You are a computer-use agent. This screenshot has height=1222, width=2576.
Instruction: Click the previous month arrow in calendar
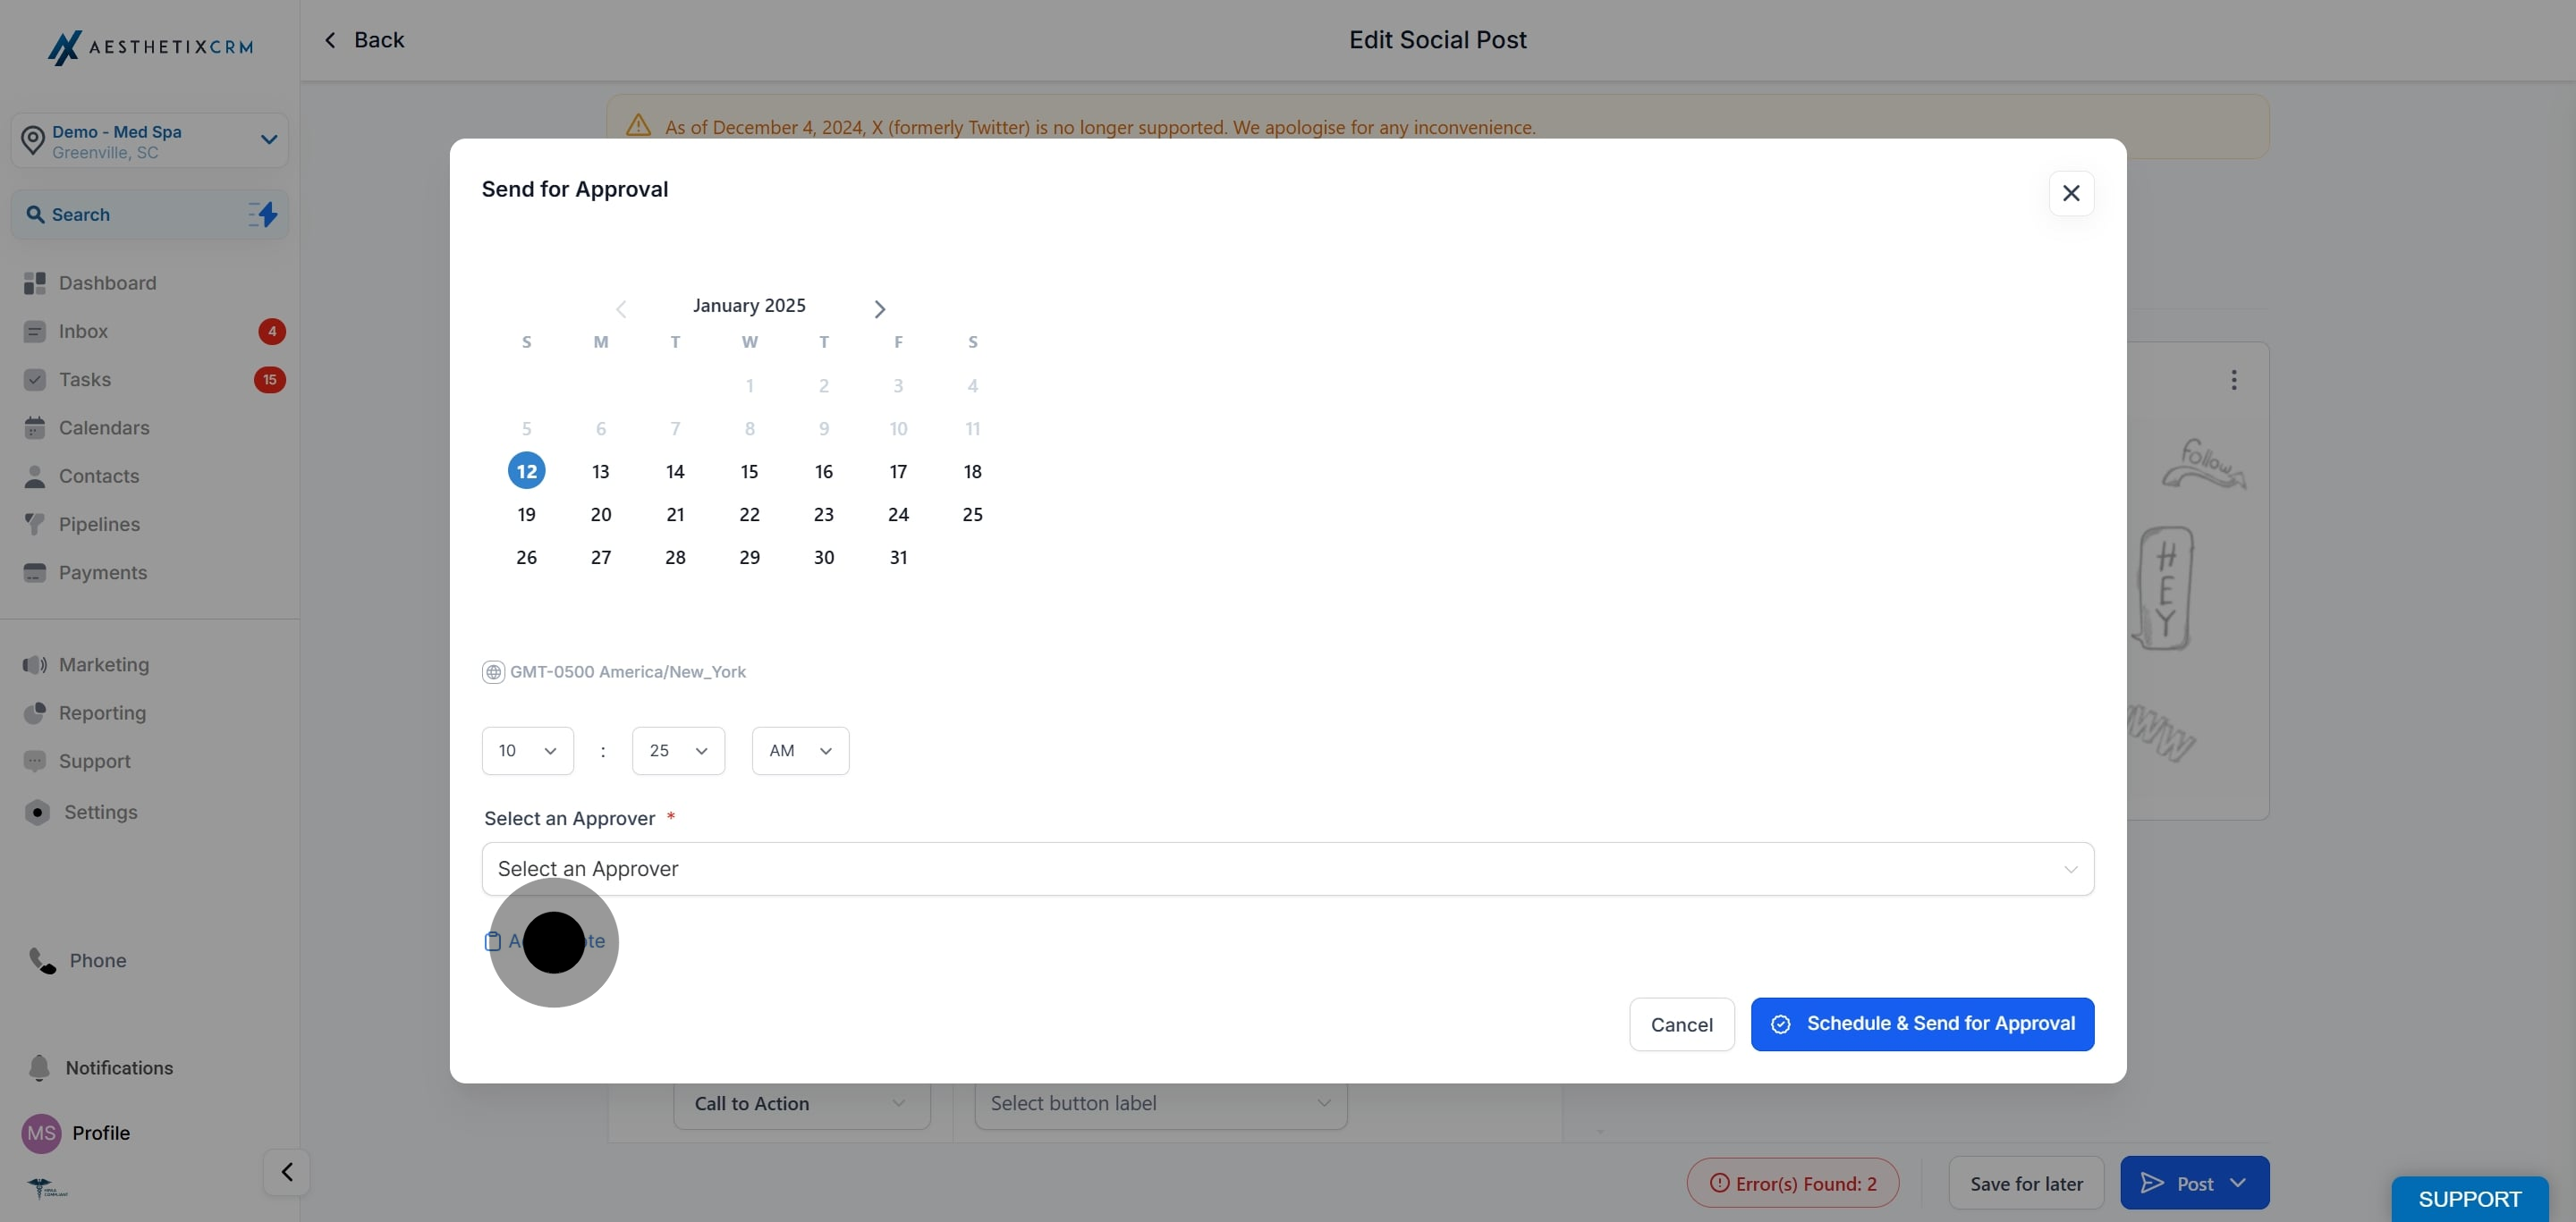point(621,310)
